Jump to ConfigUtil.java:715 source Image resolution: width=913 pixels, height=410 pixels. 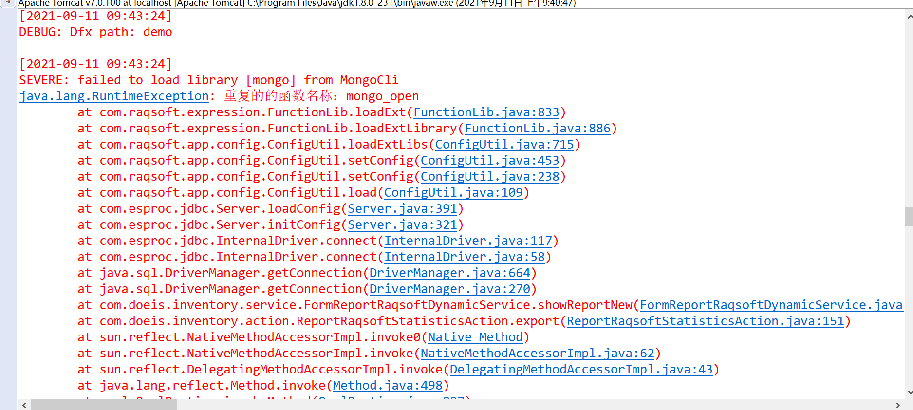504,145
